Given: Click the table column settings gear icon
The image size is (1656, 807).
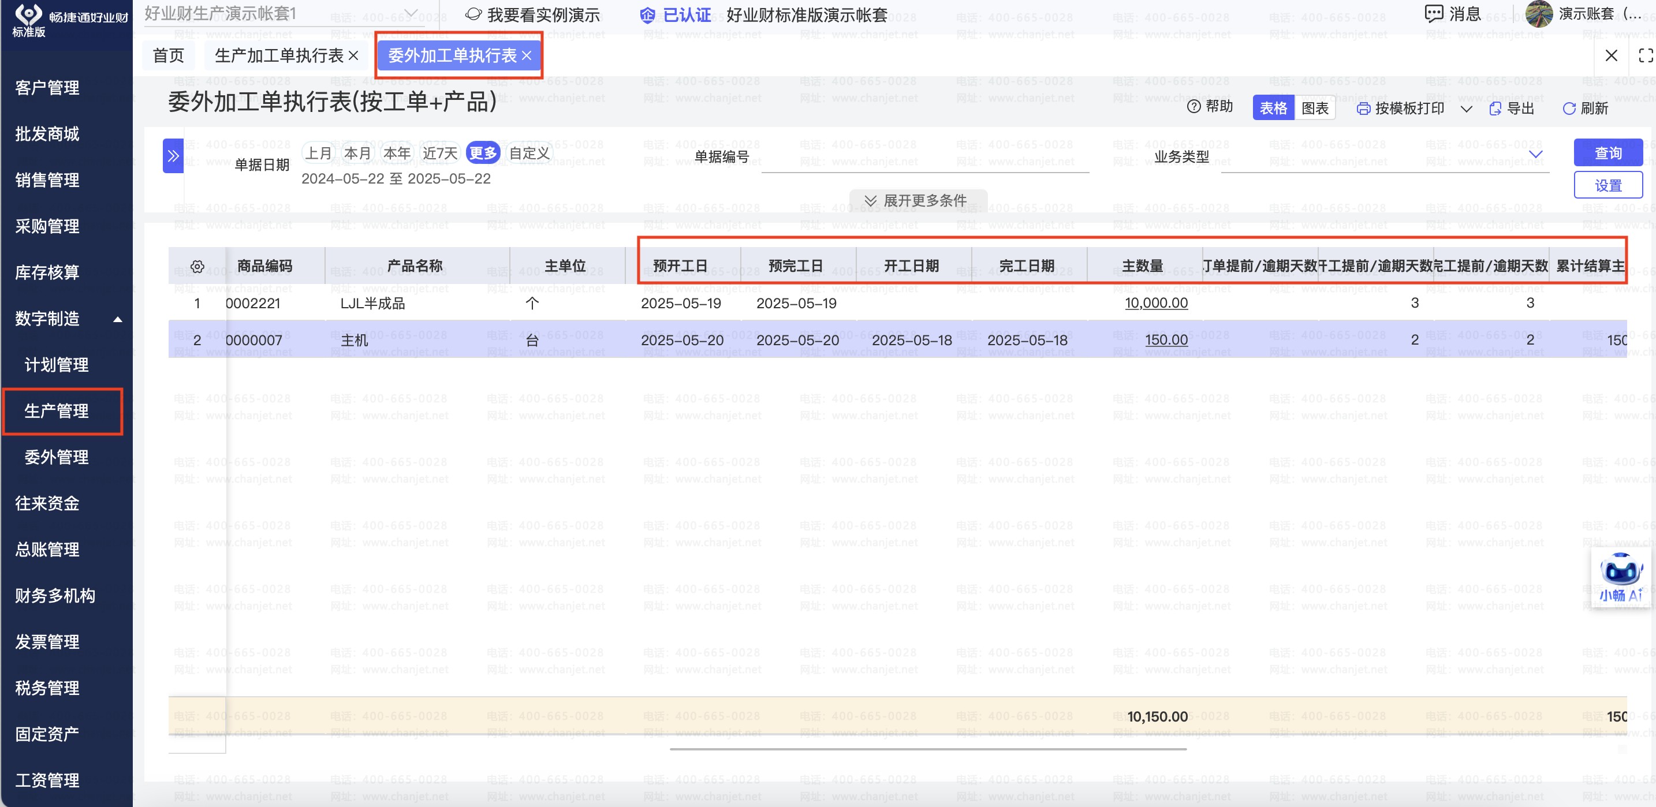Looking at the screenshot, I should pos(197,266).
